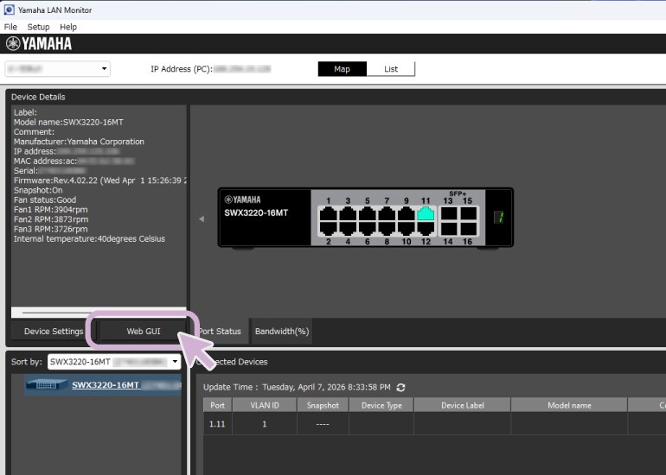Click Firmware Rev.4.02.22 detail line

point(99,180)
